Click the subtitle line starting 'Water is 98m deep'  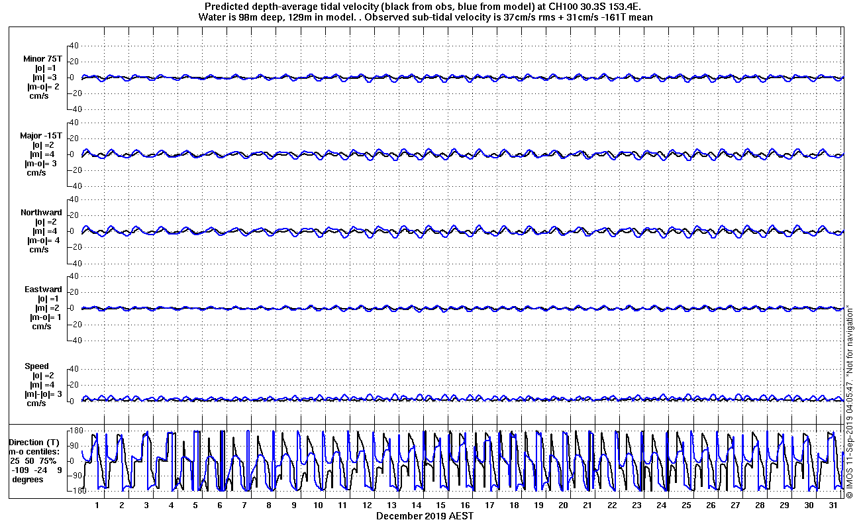[x=425, y=17]
